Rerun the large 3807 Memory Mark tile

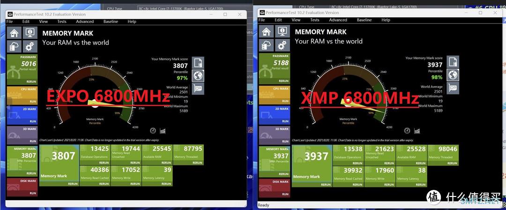[x=73, y=184]
